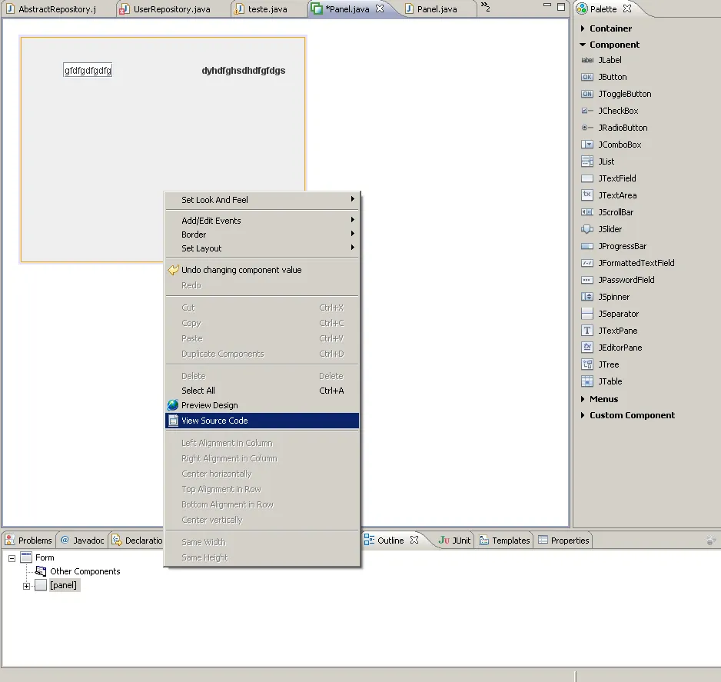Pick the JCheckBox component icon
This screenshot has width=721, height=682.
click(x=587, y=111)
